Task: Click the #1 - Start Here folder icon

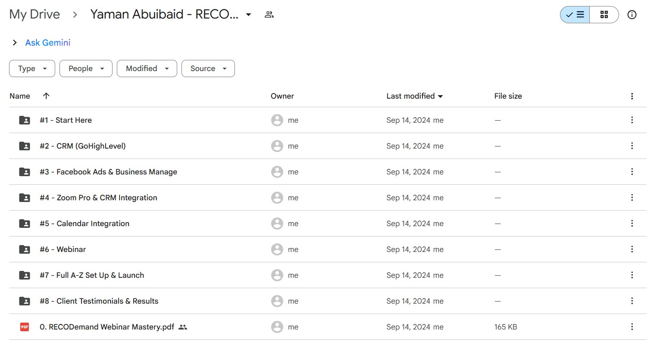Action: [25, 120]
